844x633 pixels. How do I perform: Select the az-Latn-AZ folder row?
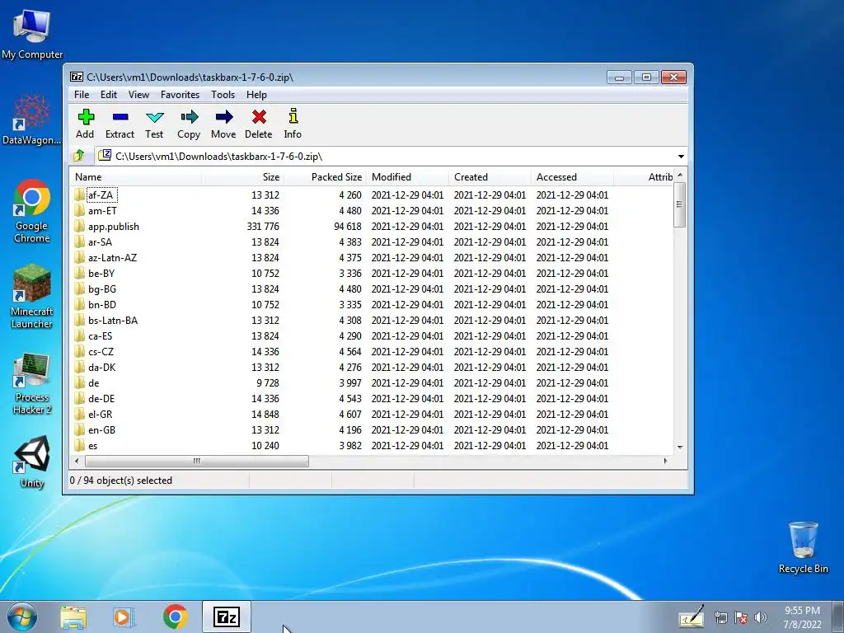tap(372, 257)
